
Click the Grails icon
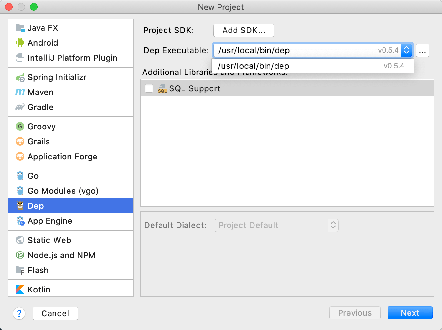(x=20, y=141)
